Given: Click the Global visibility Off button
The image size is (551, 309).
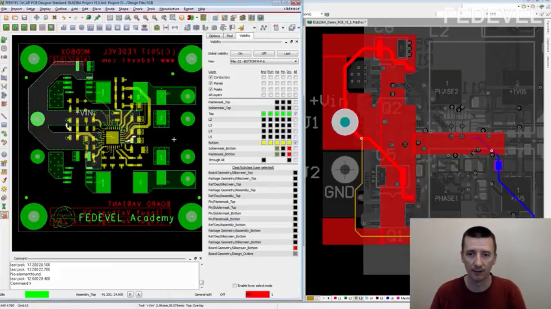Looking at the screenshot, I should pos(263,54).
